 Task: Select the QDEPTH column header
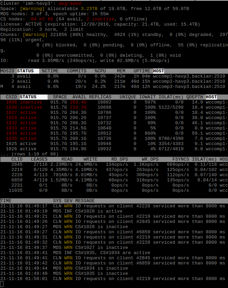(x=195, y=97)
